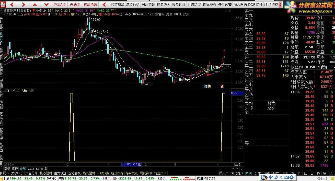Open 国际指数 from the toolbar
Image resolution: width=335 pixels, height=181 pixels.
coord(148,5)
